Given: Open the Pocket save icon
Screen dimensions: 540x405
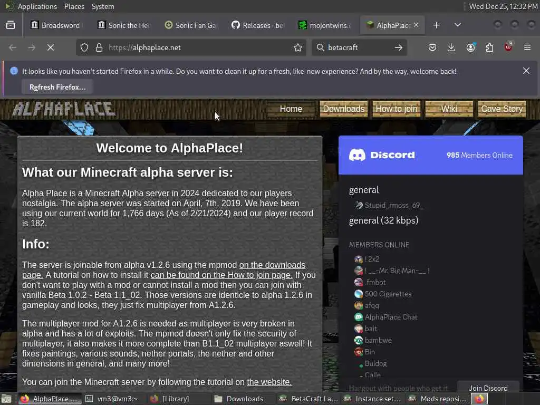Looking at the screenshot, I should coord(432,47).
